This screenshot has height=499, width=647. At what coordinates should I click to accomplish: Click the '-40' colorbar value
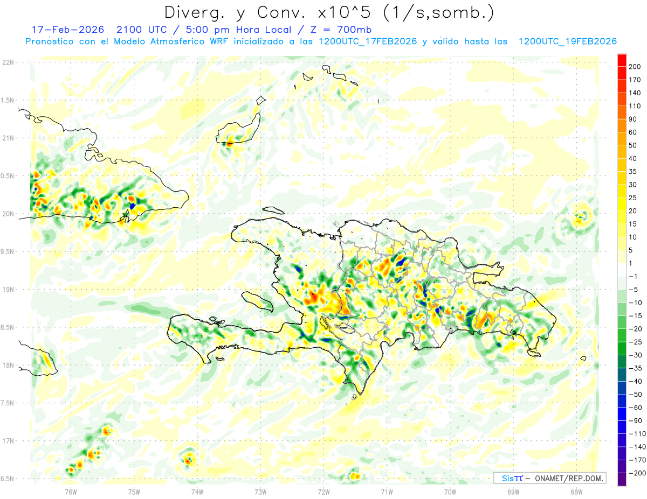(635, 381)
